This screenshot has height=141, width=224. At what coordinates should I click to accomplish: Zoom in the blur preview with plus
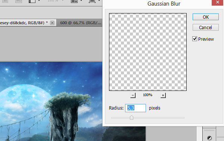163,95
